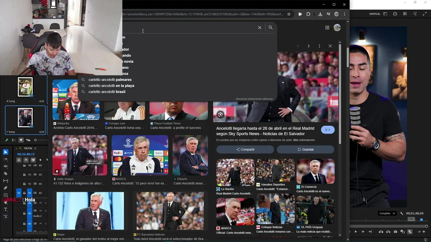Open the Google account avatar

pyautogui.click(x=337, y=28)
